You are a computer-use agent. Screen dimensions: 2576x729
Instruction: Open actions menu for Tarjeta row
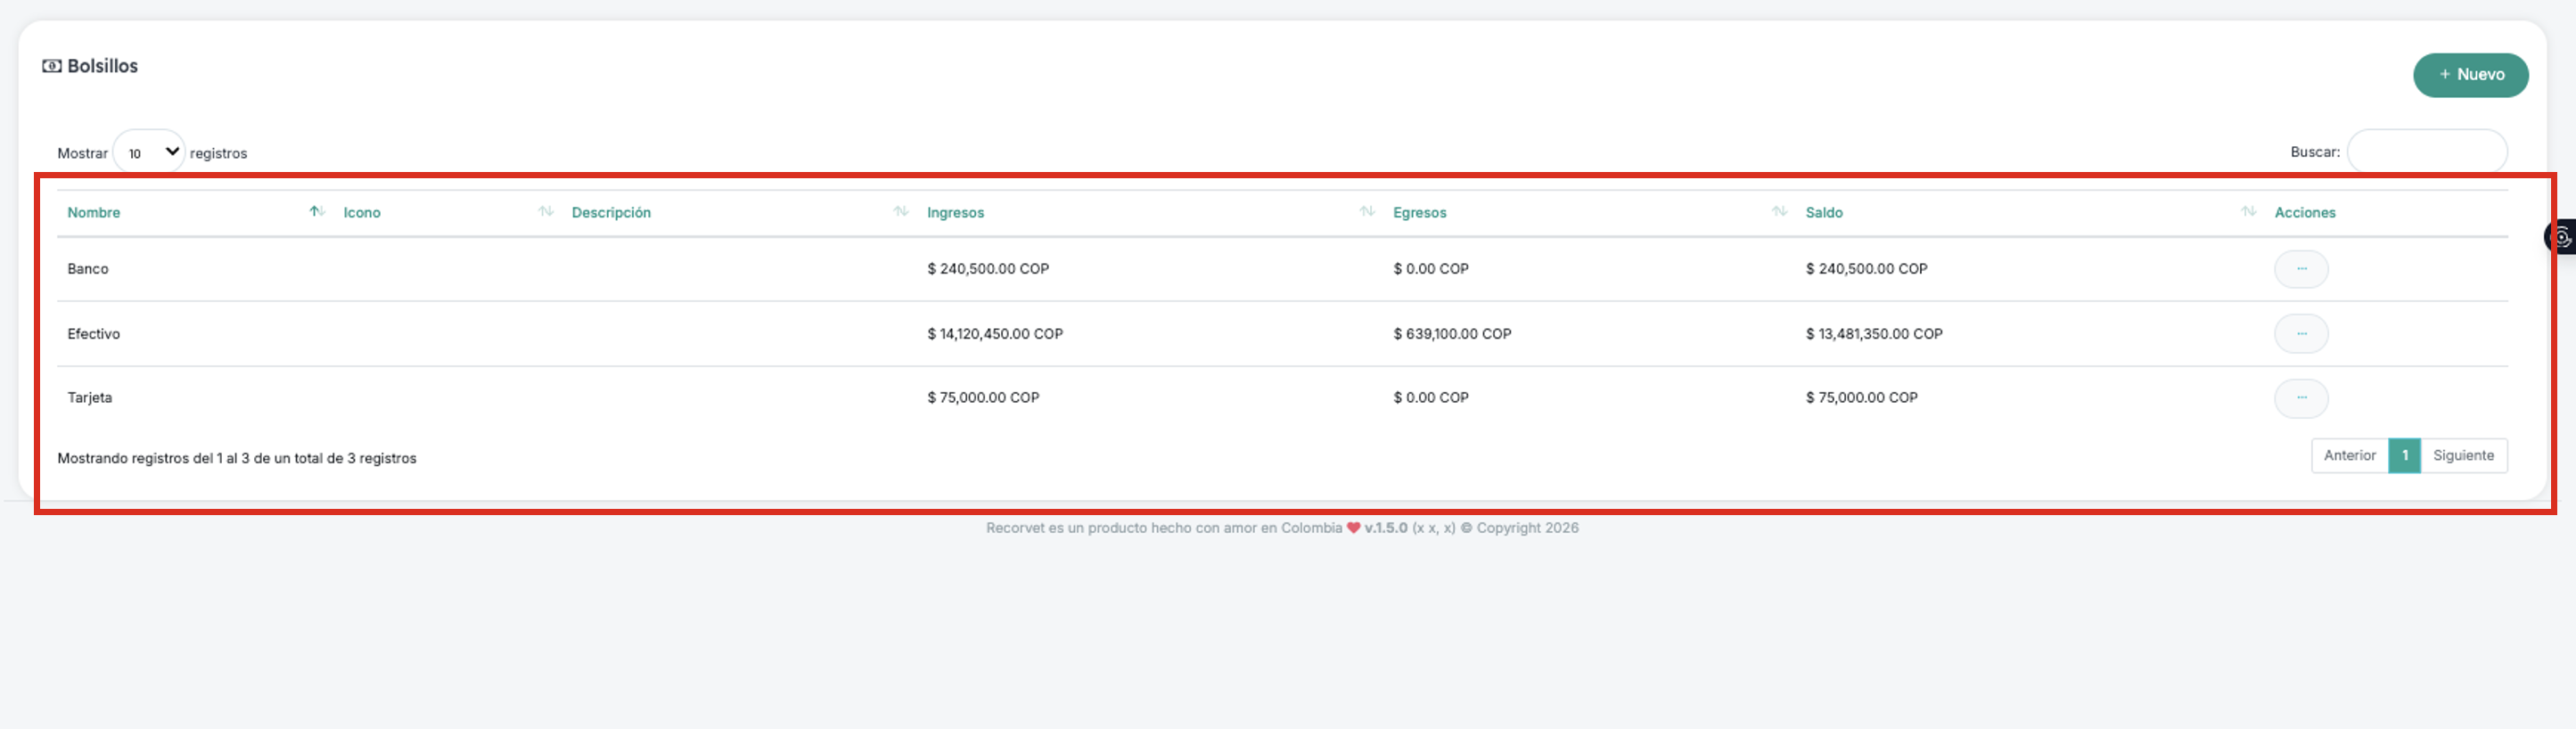click(x=2301, y=398)
